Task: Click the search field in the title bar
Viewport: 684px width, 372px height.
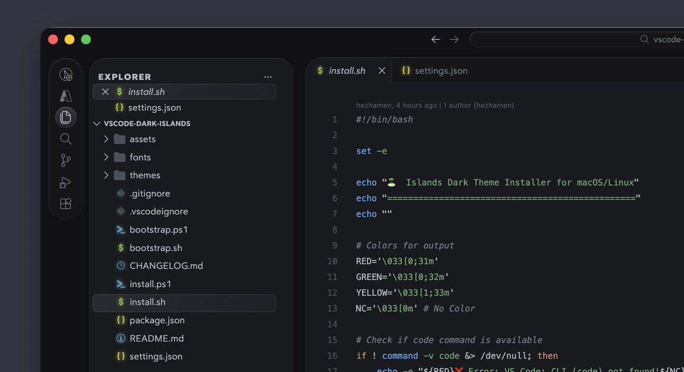Action: [576, 39]
